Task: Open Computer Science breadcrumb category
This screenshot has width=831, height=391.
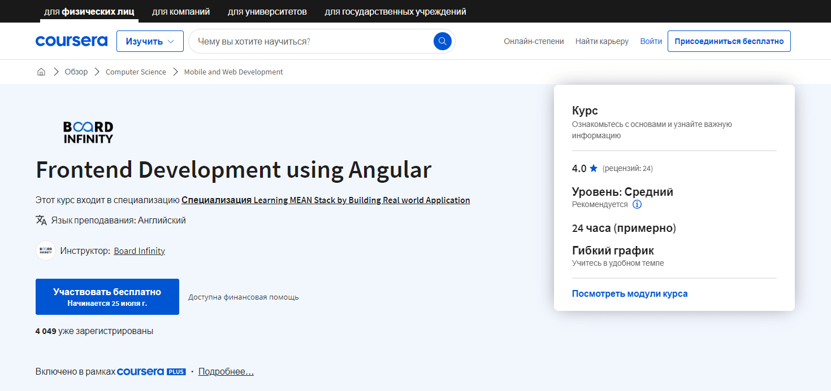Action: [x=136, y=72]
